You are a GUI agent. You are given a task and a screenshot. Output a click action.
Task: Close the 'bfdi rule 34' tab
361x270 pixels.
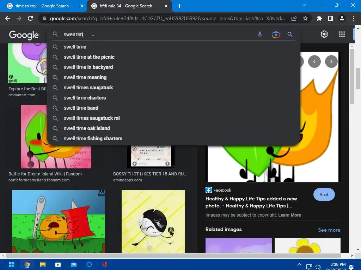[166, 6]
